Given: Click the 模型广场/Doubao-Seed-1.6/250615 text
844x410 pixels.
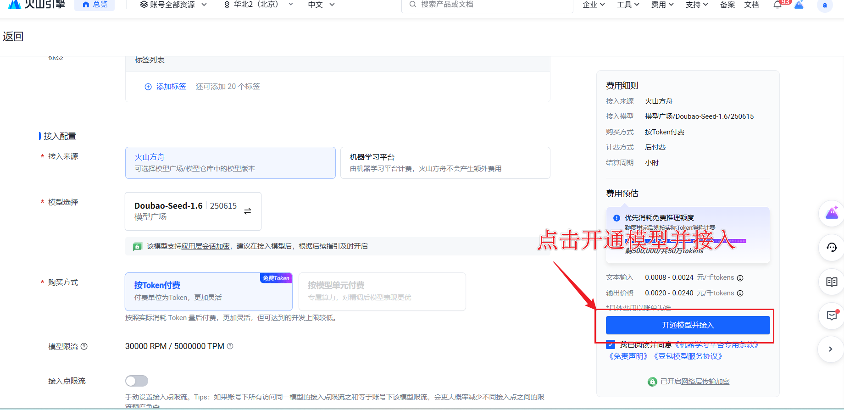Looking at the screenshot, I should [x=699, y=116].
